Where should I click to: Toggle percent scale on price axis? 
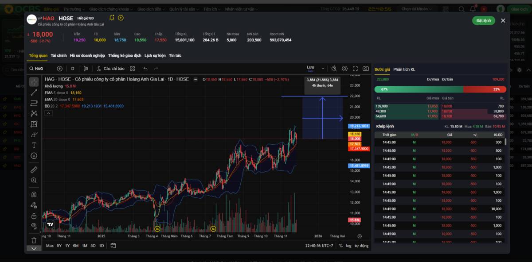point(340,246)
